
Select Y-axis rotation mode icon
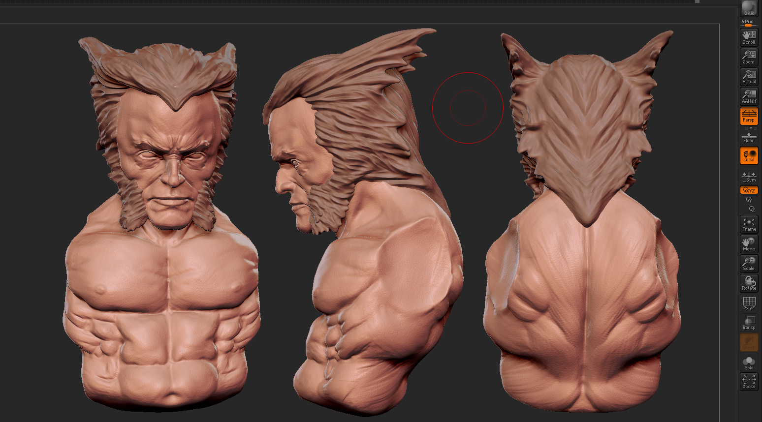click(749, 200)
